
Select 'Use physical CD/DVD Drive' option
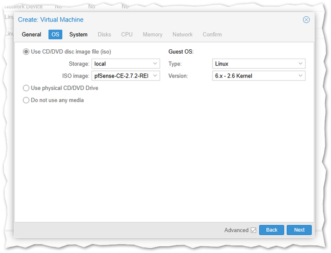click(x=26, y=88)
